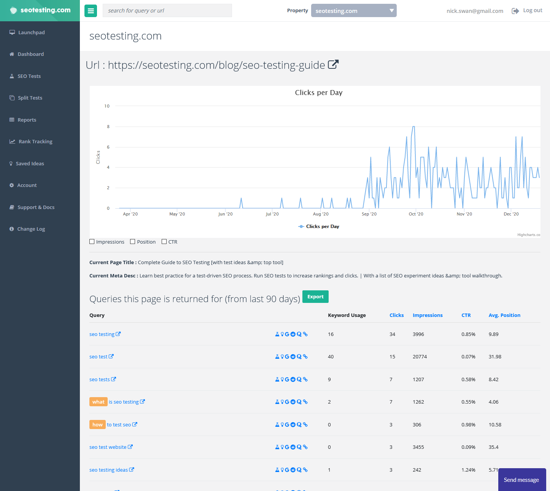Open the 'seo testing ideas' query link

point(108,470)
